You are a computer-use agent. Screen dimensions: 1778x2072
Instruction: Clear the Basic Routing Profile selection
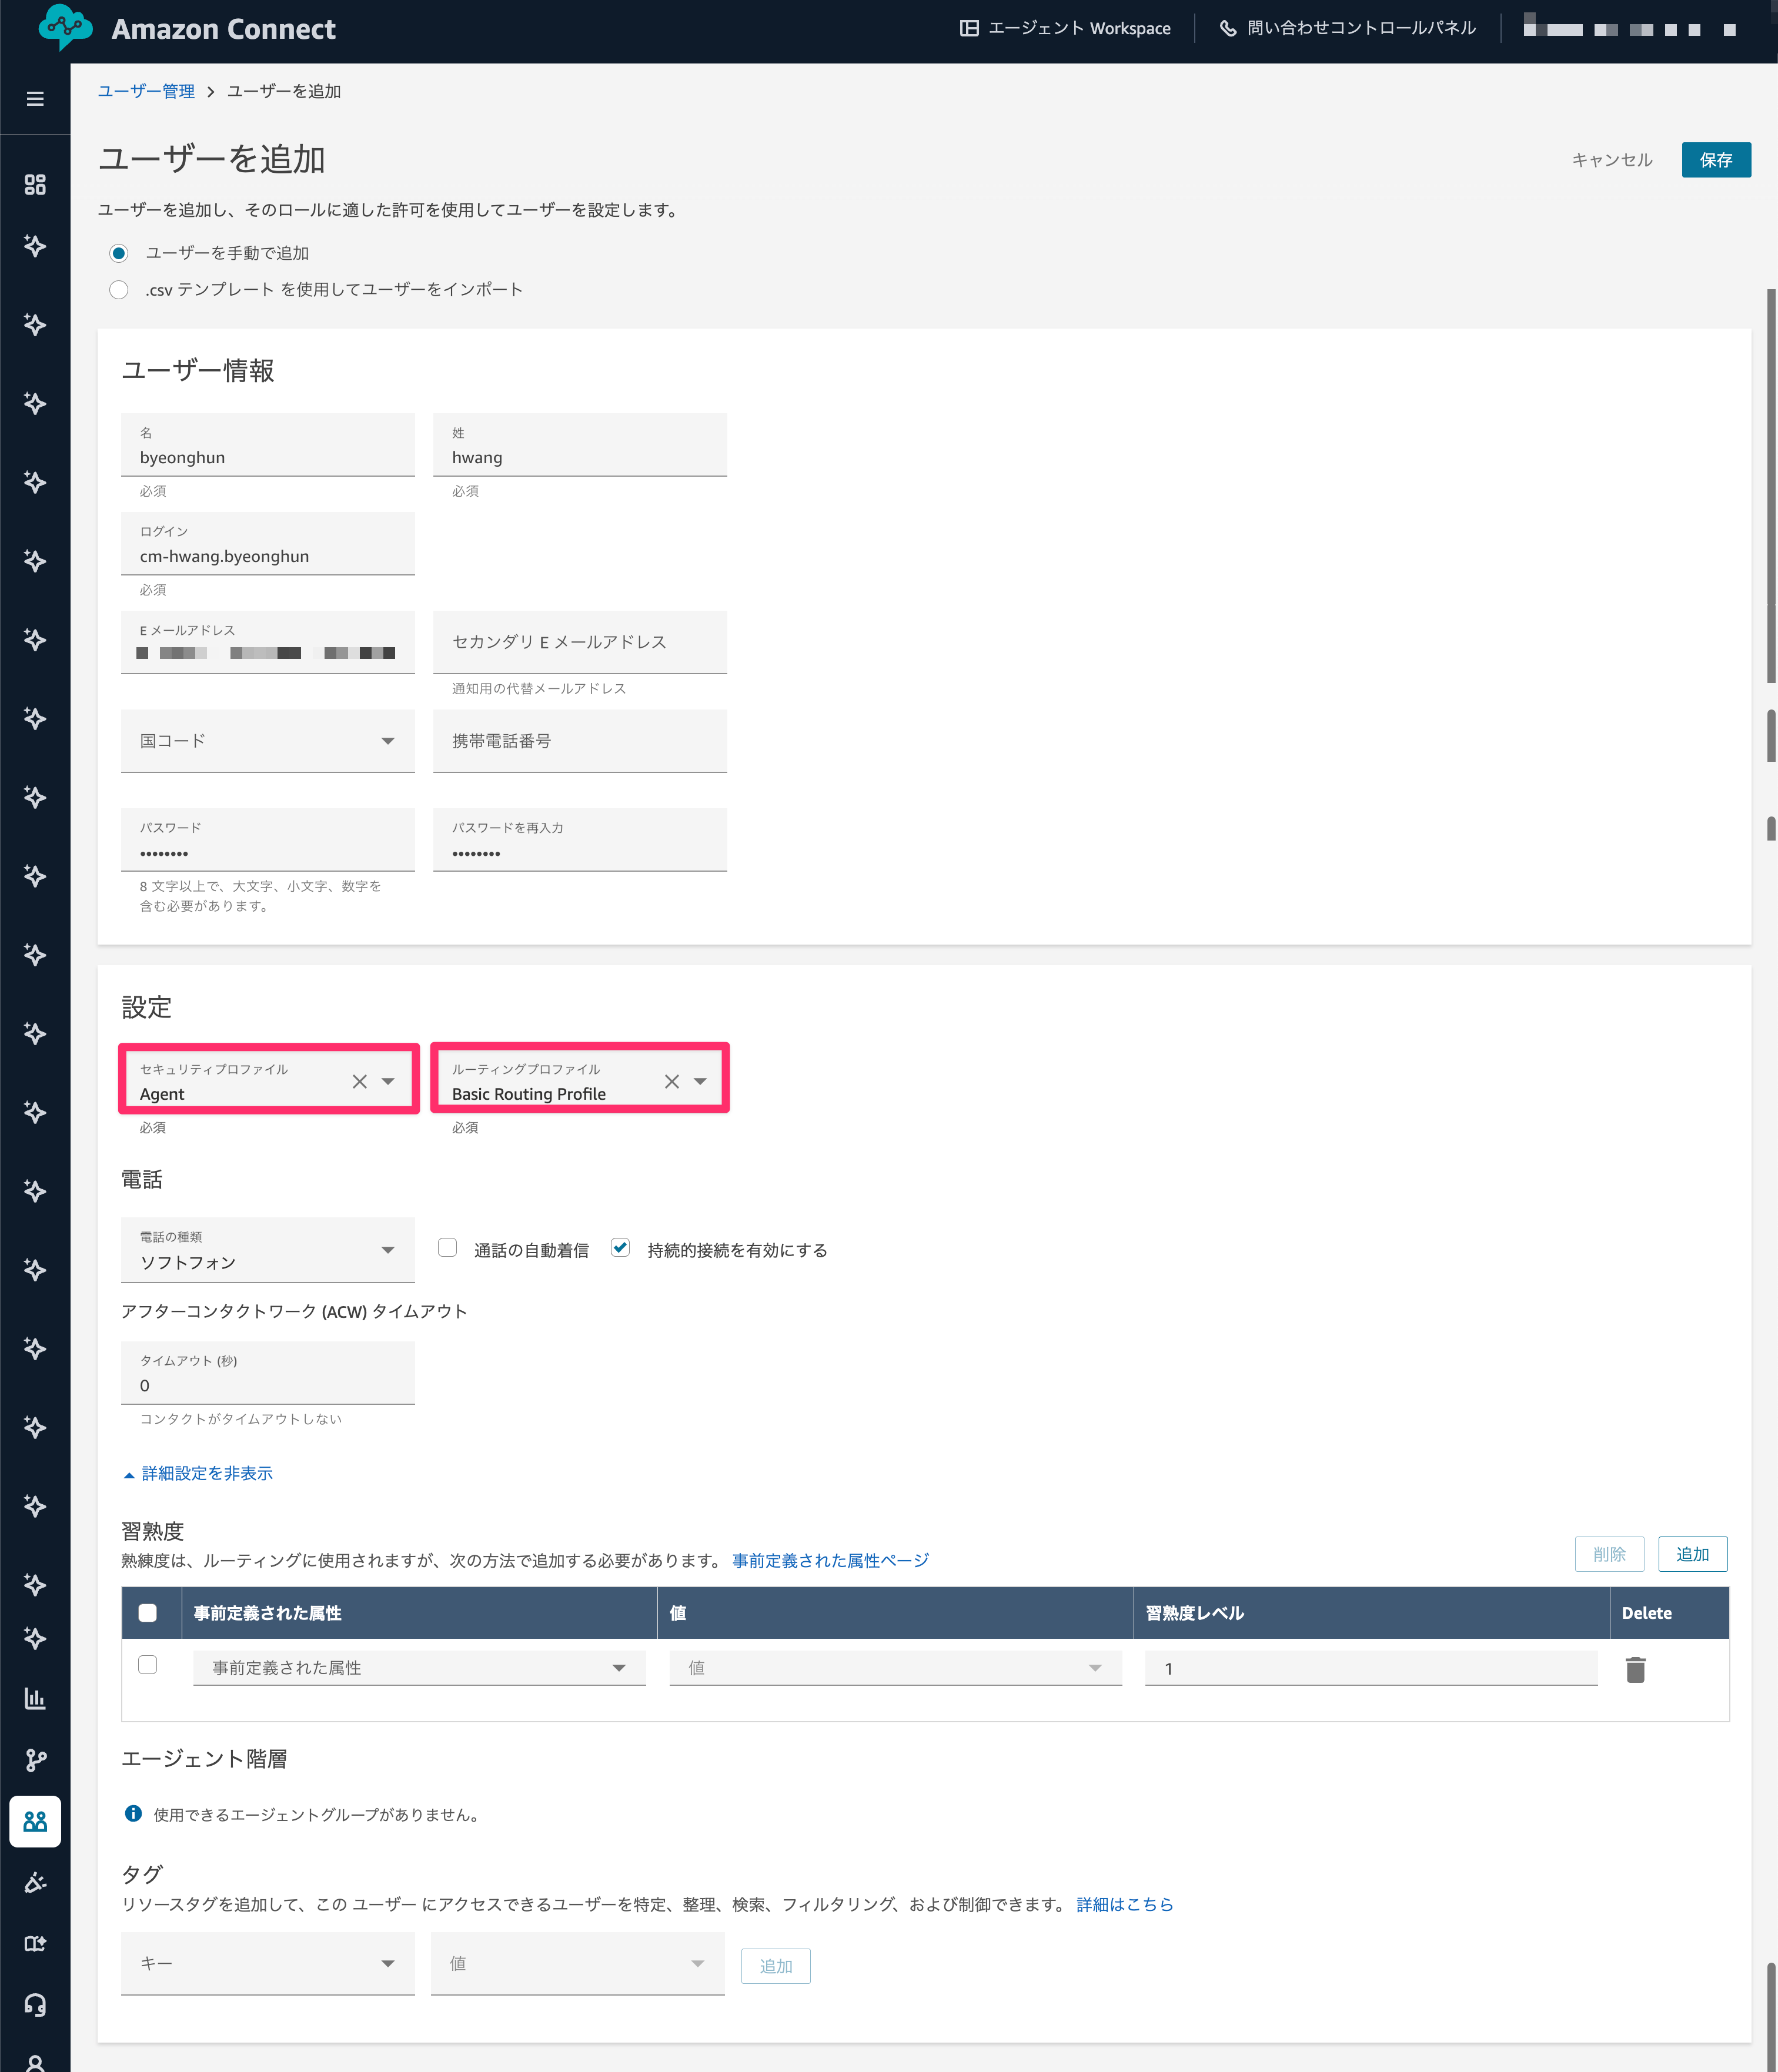click(672, 1081)
